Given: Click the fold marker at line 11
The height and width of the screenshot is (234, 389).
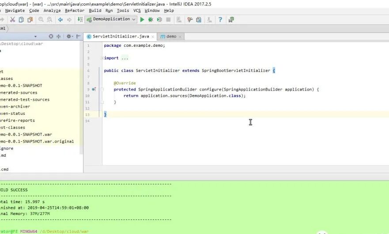Looking at the screenshot, I should coord(102,102).
